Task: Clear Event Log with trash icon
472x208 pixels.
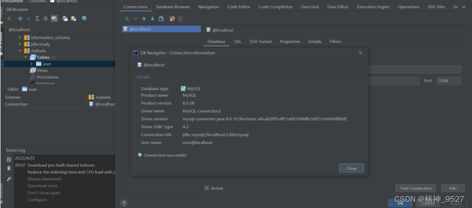Action: (x=9, y=168)
